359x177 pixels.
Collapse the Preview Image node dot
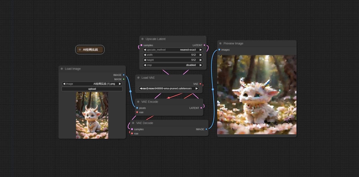click(x=220, y=44)
